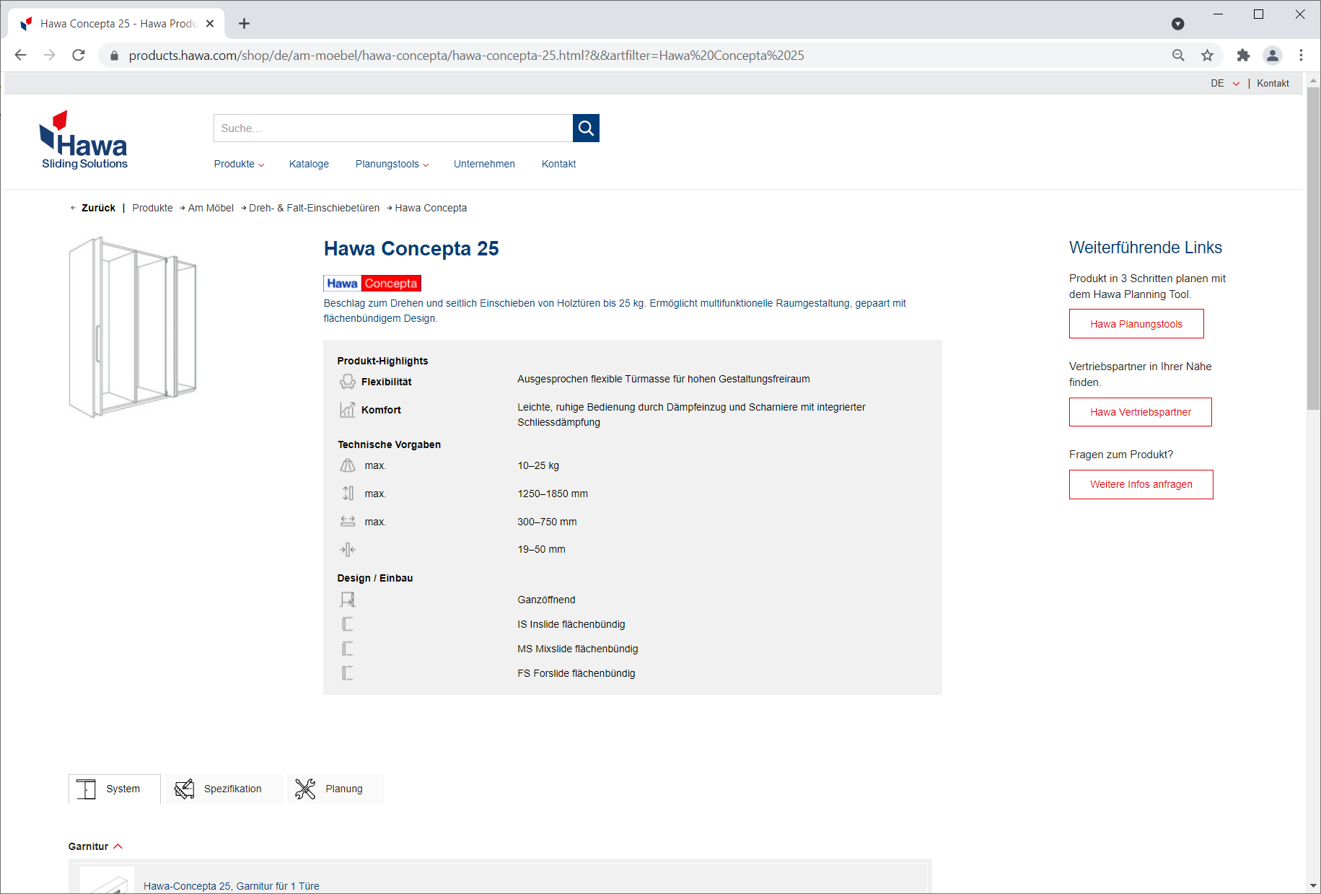The image size is (1321, 894).
Task: Click the Produkte breadcrumb link
Action: [x=152, y=208]
